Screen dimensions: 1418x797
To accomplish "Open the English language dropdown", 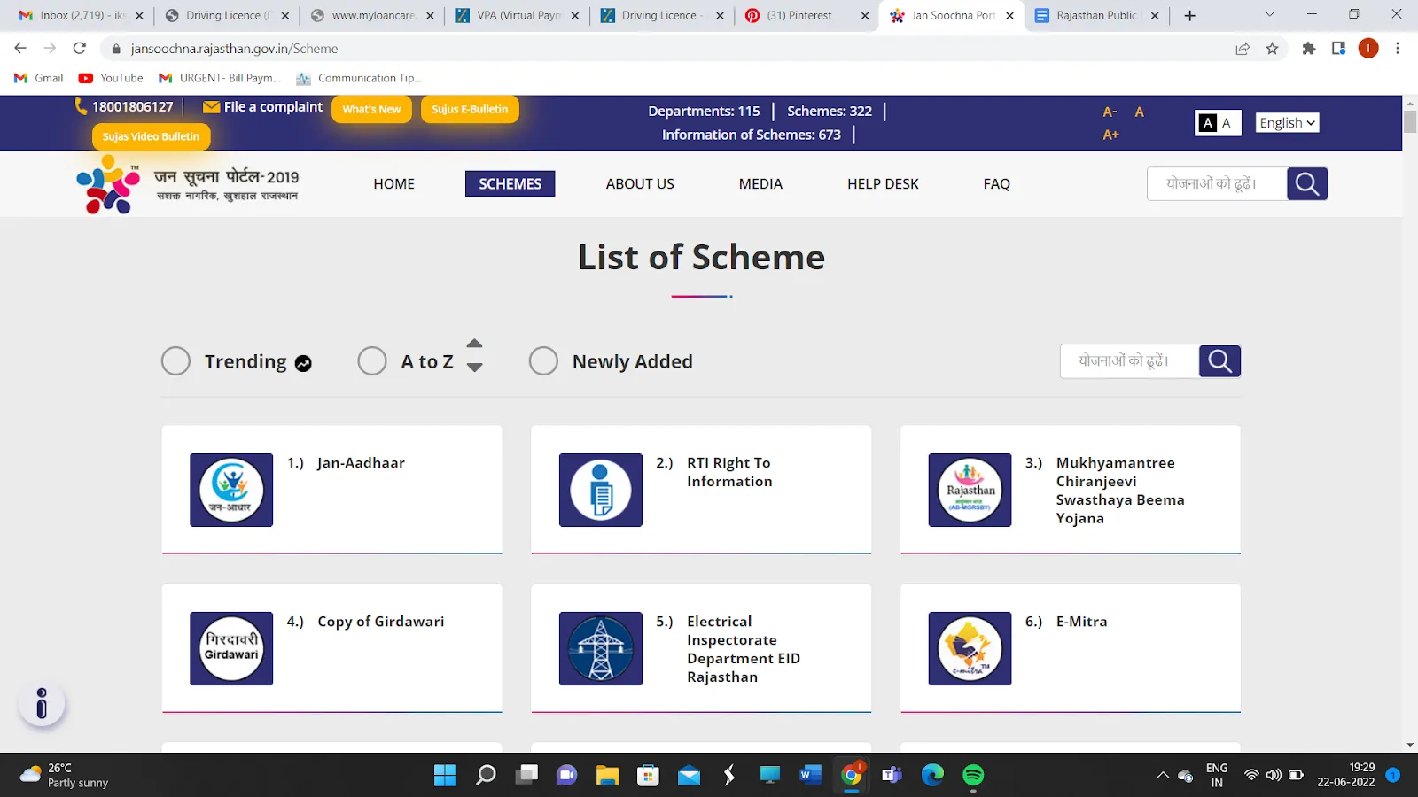I will (1287, 123).
